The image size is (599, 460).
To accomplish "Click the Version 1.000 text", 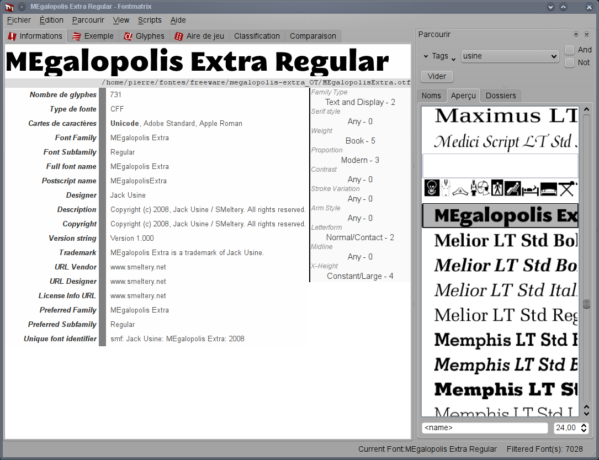I will click(132, 239).
